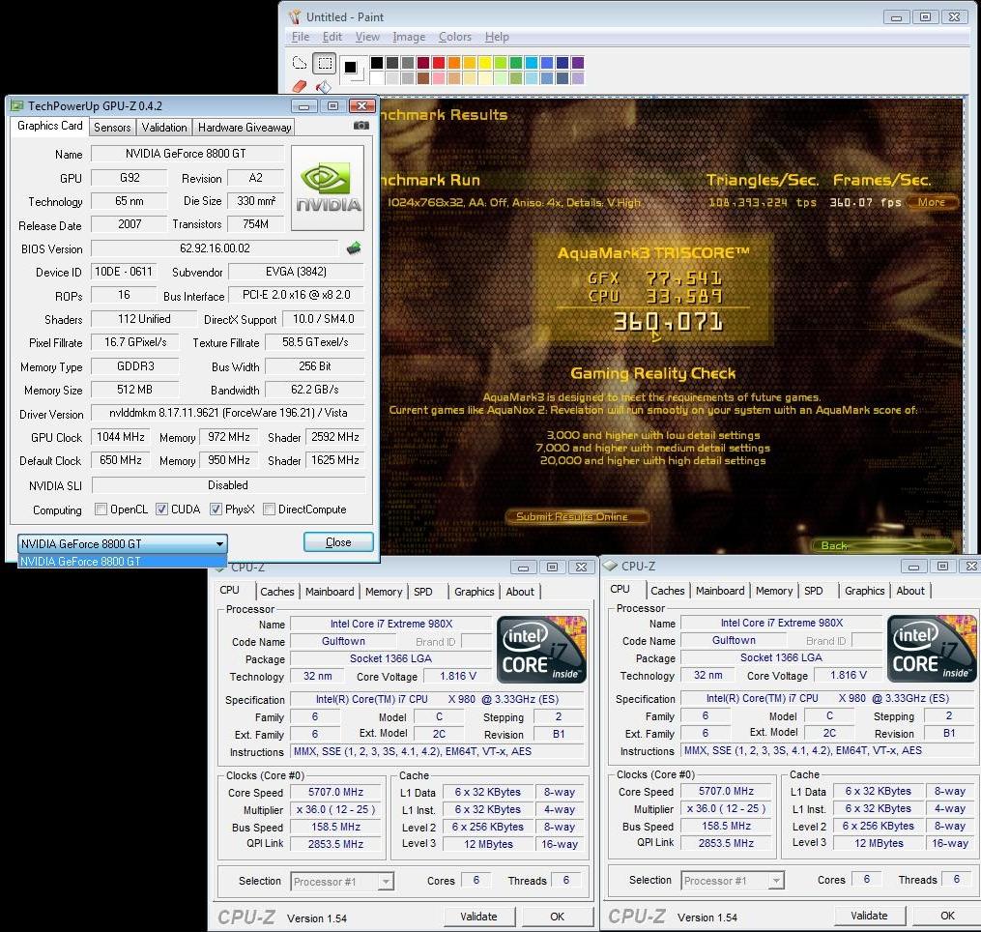This screenshot has width=981, height=932.
Task: Enable the DirectCompute checkbox
Action: [269, 509]
